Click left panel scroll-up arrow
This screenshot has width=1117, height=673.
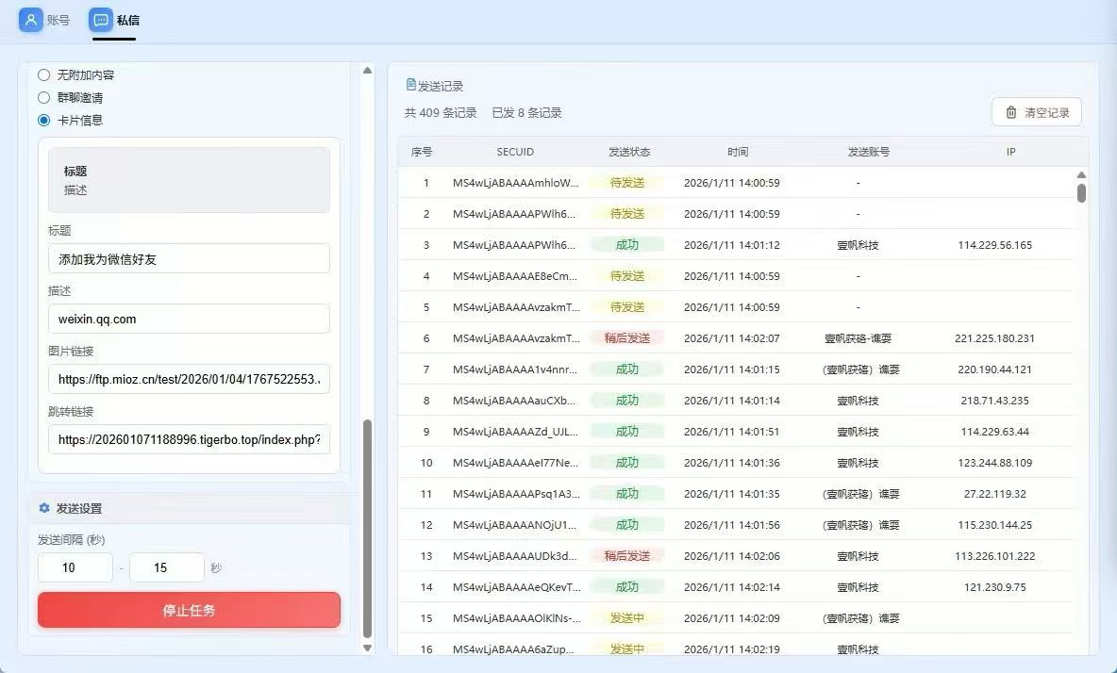point(367,71)
